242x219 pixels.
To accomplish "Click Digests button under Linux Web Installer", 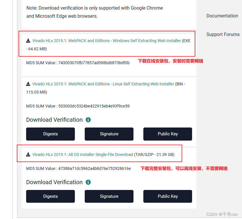I will point(50,134).
